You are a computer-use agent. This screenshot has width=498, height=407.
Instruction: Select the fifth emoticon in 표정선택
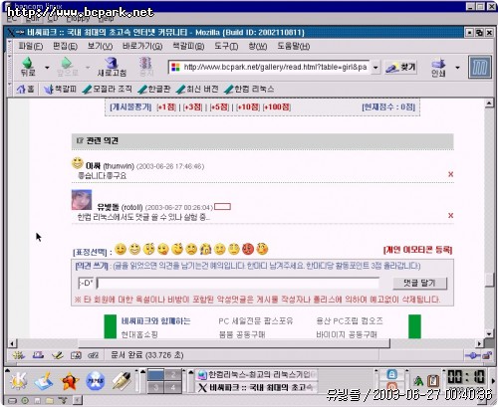point(177,249)
